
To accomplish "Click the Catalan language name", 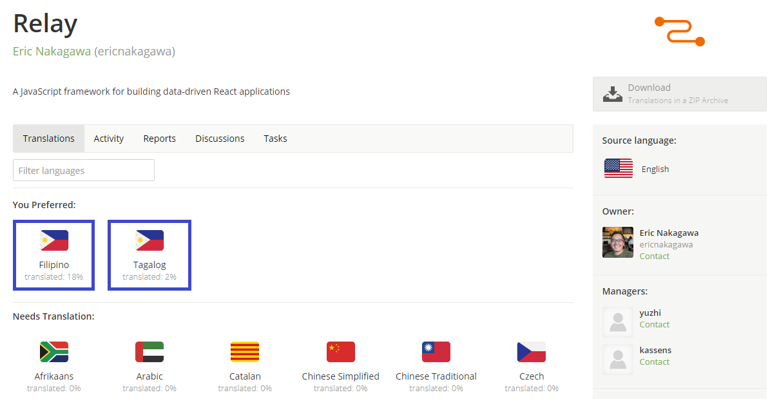I will pos(245,376).
